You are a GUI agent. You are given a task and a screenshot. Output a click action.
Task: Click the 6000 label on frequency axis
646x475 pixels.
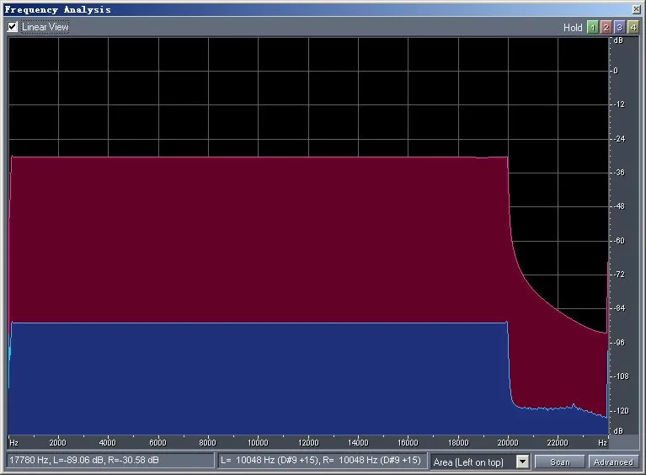157,442
